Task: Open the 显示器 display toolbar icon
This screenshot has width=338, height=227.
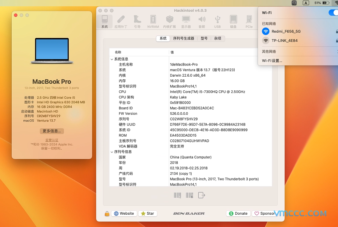Action: click(x=186, y=22)
